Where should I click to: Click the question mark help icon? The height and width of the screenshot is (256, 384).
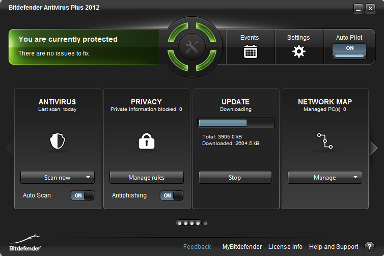pyautogui.click(x=369, y=247)
